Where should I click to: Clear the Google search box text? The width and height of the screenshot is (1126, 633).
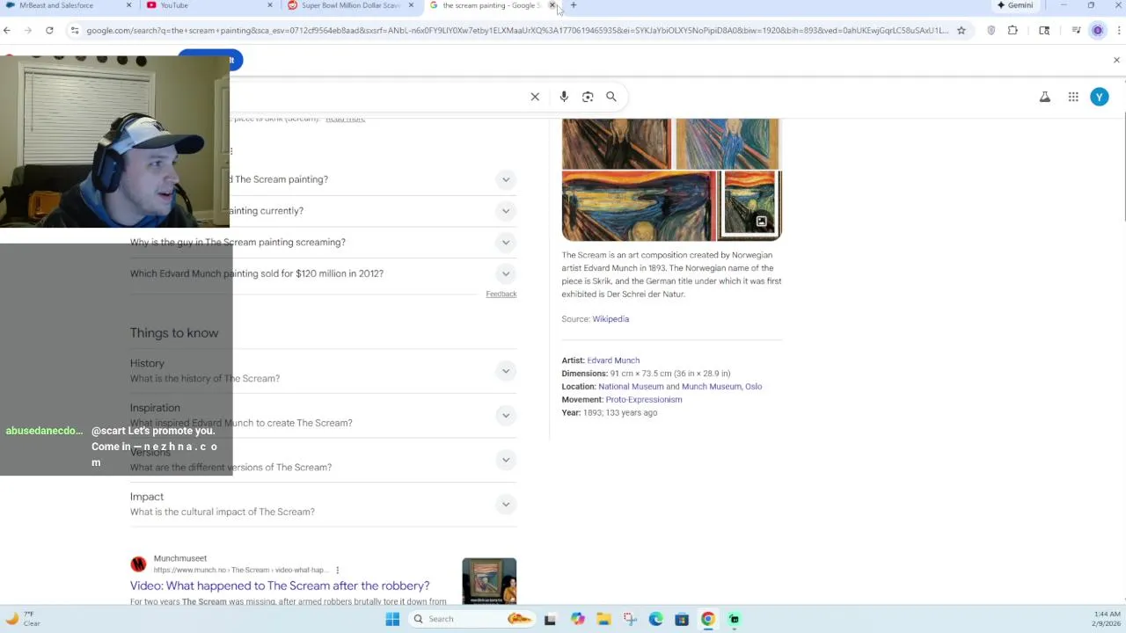coord(535,97)
